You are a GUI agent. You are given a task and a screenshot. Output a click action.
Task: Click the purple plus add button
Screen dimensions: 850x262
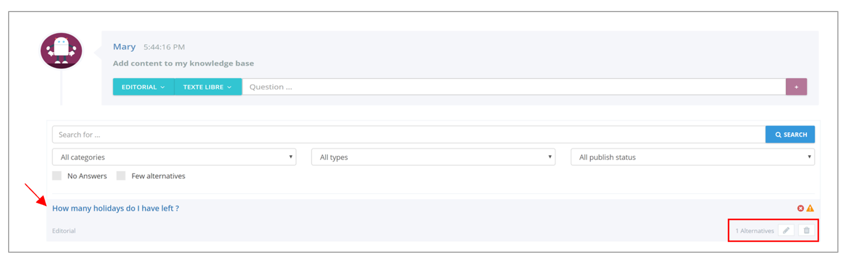click(796, 87)
